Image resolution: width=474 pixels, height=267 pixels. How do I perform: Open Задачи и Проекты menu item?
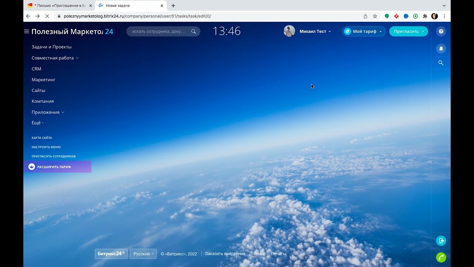click(x=51, y=47)
